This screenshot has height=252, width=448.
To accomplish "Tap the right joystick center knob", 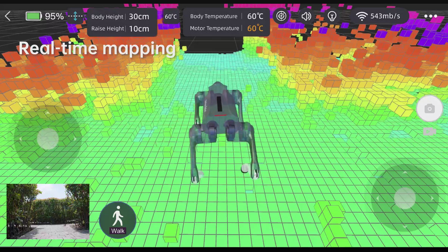I will coord(405,198).
